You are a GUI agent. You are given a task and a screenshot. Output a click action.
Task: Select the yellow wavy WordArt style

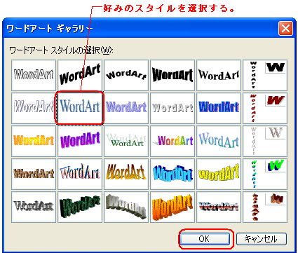point(219,174)
